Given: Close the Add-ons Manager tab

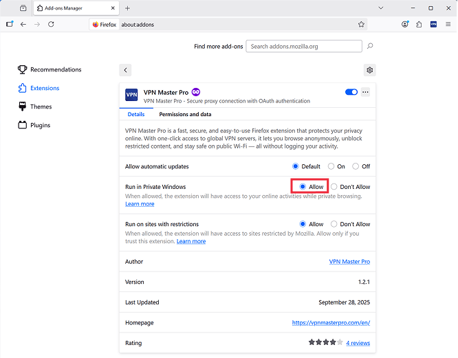Looking at the screenshot, I should coord(113,8).
